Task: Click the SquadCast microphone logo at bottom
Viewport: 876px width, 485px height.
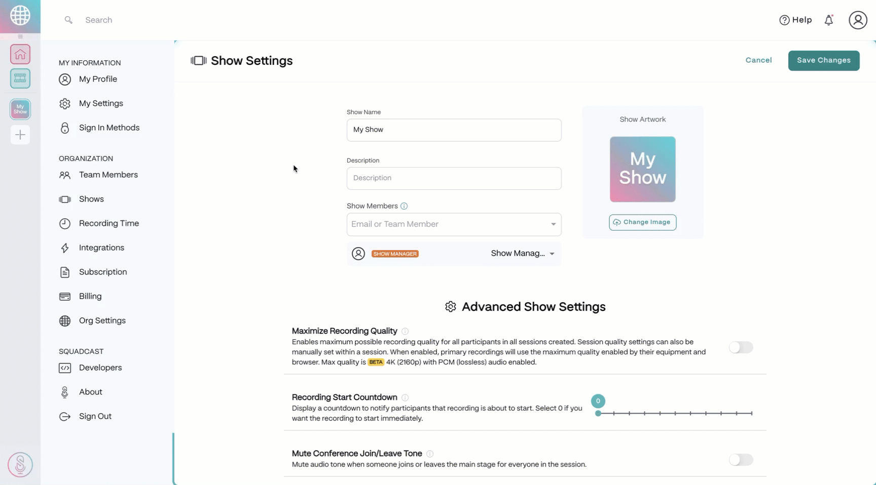Action: [x=20, y=464]
